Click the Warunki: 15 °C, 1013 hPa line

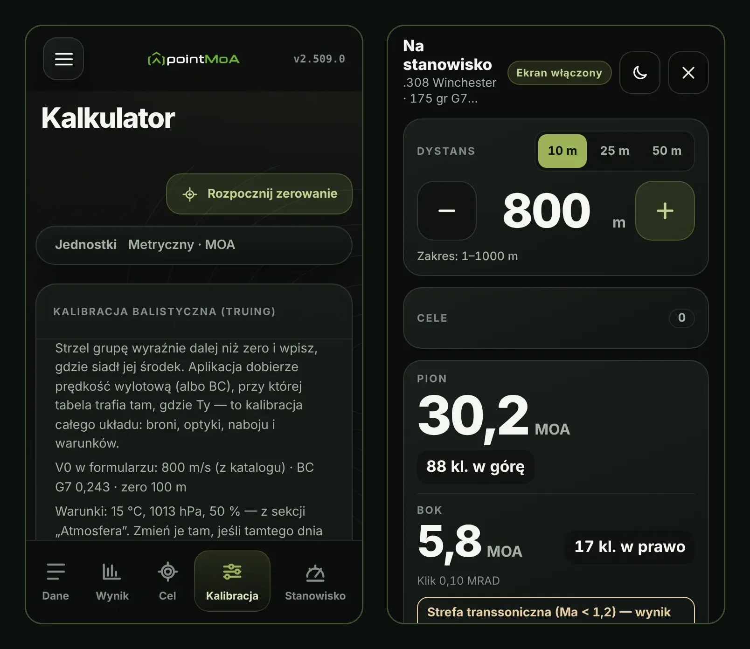pyautogui.click(x=188, y=521)
